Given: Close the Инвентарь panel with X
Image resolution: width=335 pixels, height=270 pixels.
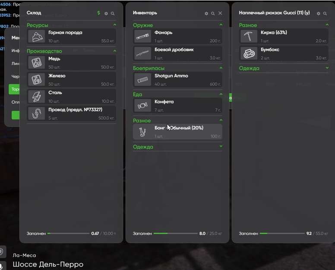Looking at the screenshot, I should 220,13.
